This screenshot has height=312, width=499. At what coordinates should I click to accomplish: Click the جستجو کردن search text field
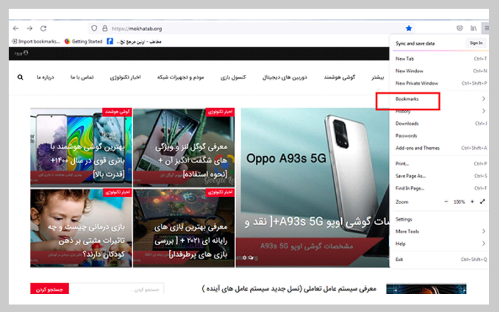click(x=117, y=289)
